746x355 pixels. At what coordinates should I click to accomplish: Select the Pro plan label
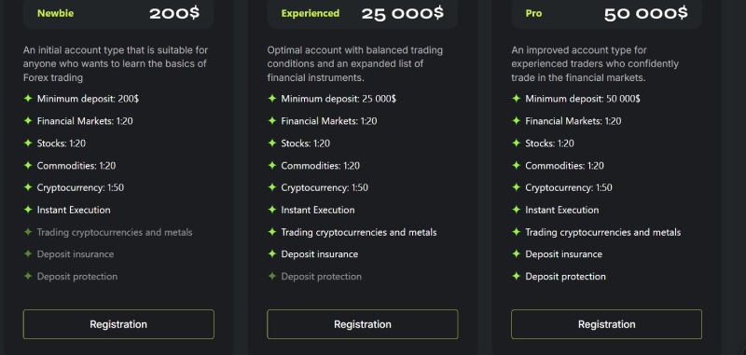pos(533,13)
